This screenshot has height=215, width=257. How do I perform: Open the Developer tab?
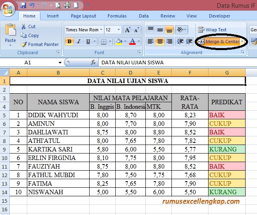coord(220,16)
